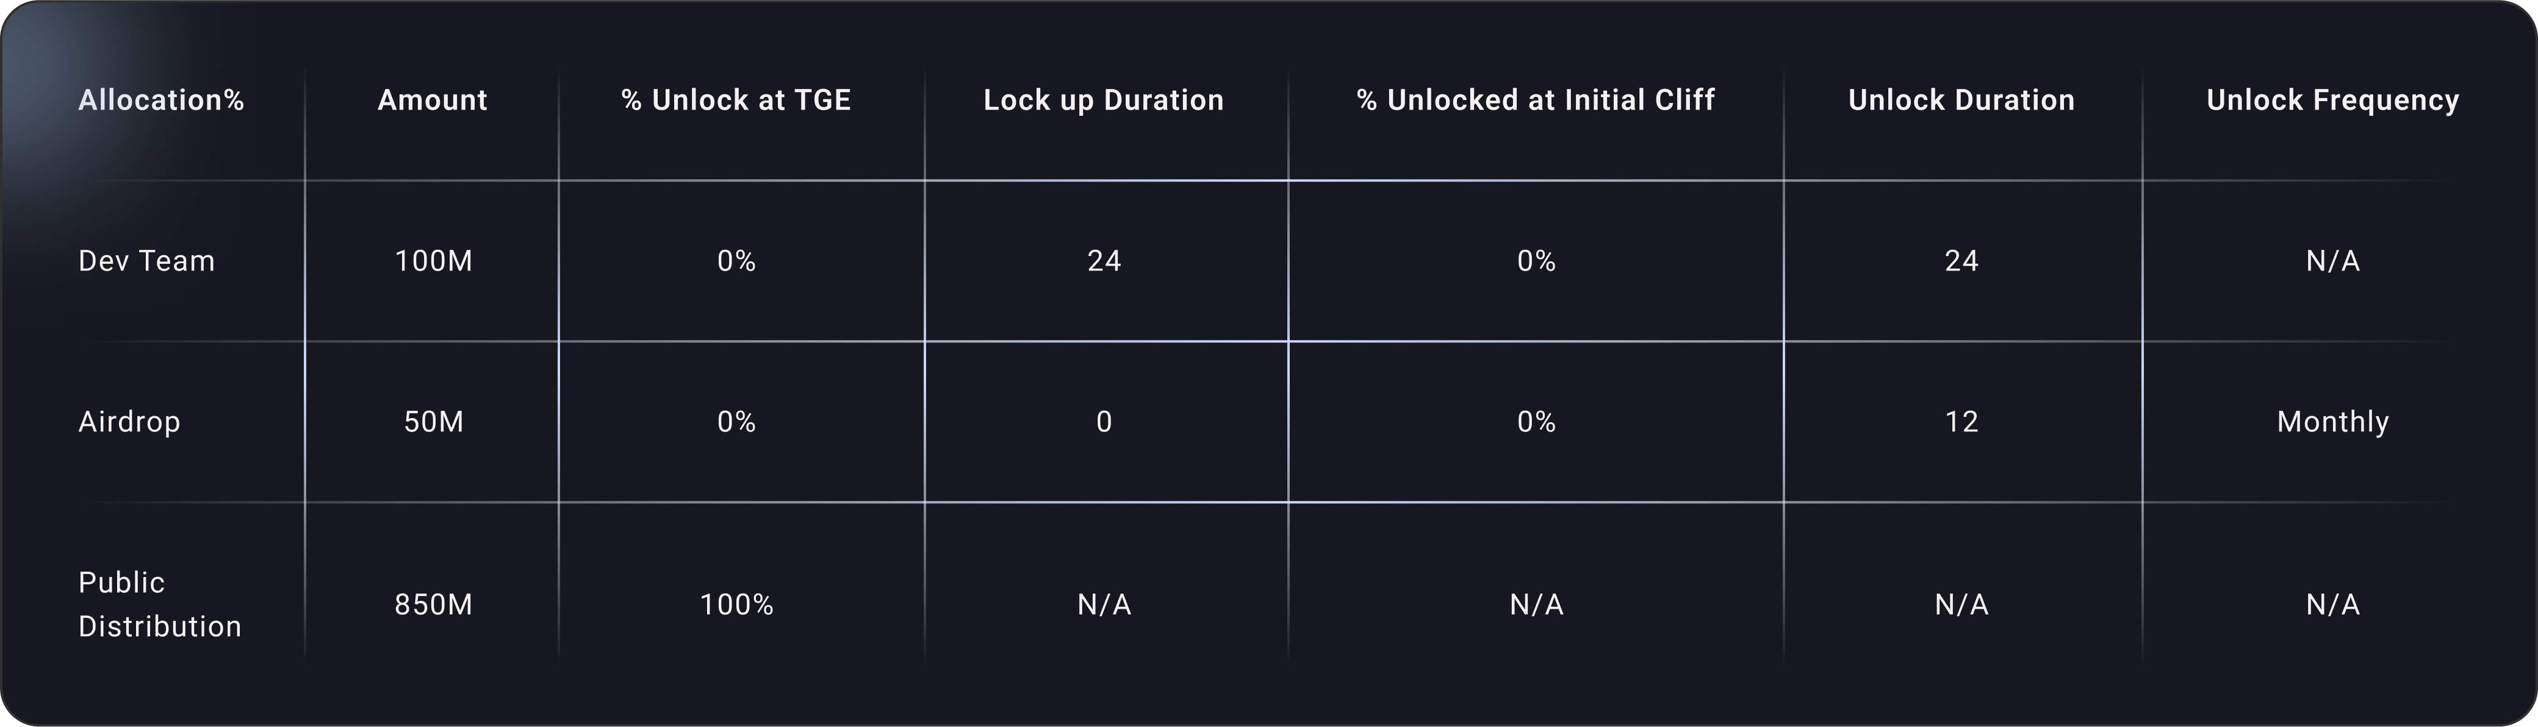The width and height of the screenshot is (2538, 727).
Task: Click Dev Team's N/A unlock frequency cell
Action: [x=2332, y=261]
